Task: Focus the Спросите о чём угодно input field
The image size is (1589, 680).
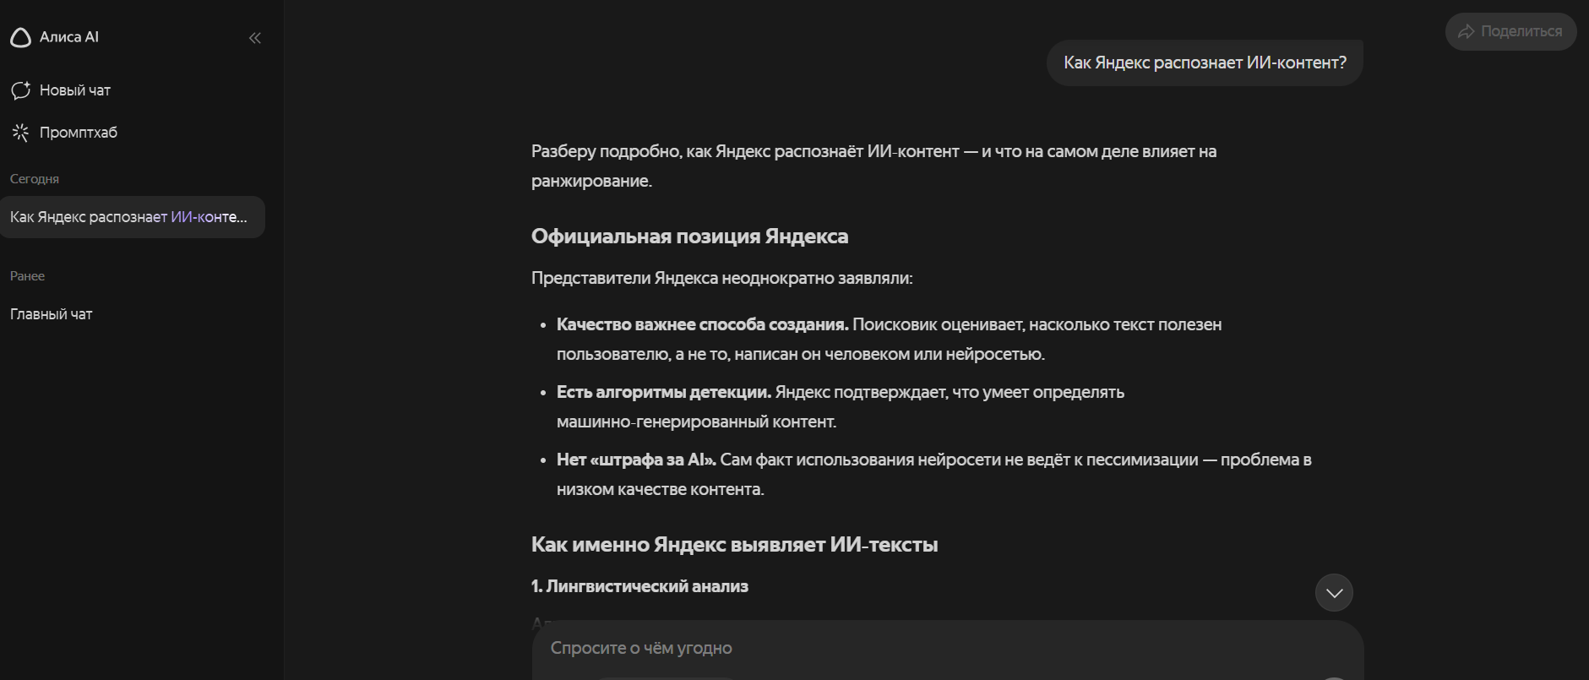Action: pyautogui.click(x=947, y=649)
